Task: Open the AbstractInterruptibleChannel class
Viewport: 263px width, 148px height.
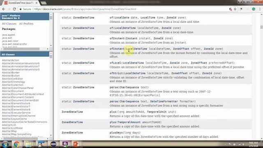Action: tap(19, 116)
